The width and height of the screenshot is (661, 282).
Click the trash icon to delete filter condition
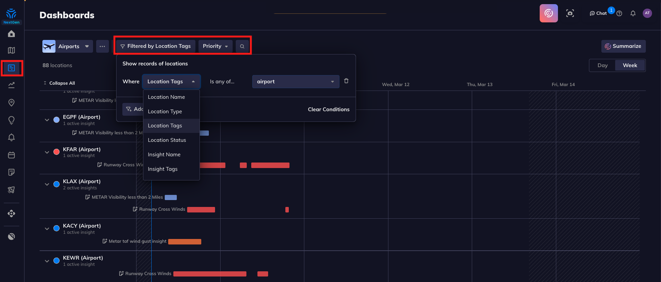coord(346,81)
